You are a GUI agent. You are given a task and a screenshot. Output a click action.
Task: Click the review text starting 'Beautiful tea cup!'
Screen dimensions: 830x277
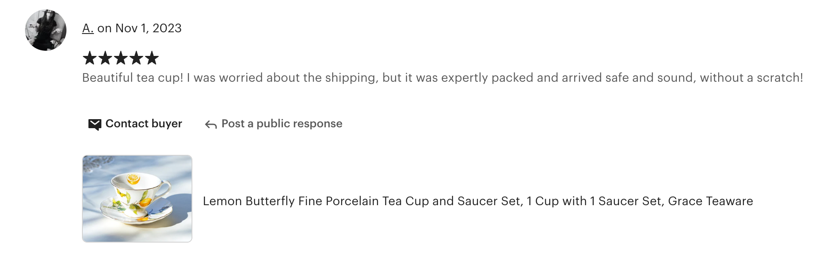442,78
